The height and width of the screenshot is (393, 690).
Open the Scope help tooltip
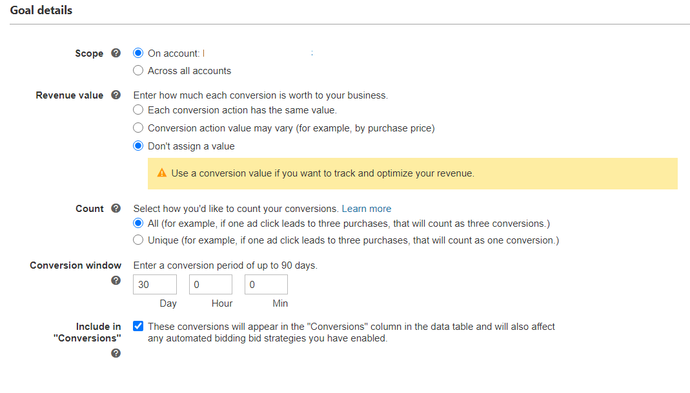pyautogui.click(x=116, y=53)
